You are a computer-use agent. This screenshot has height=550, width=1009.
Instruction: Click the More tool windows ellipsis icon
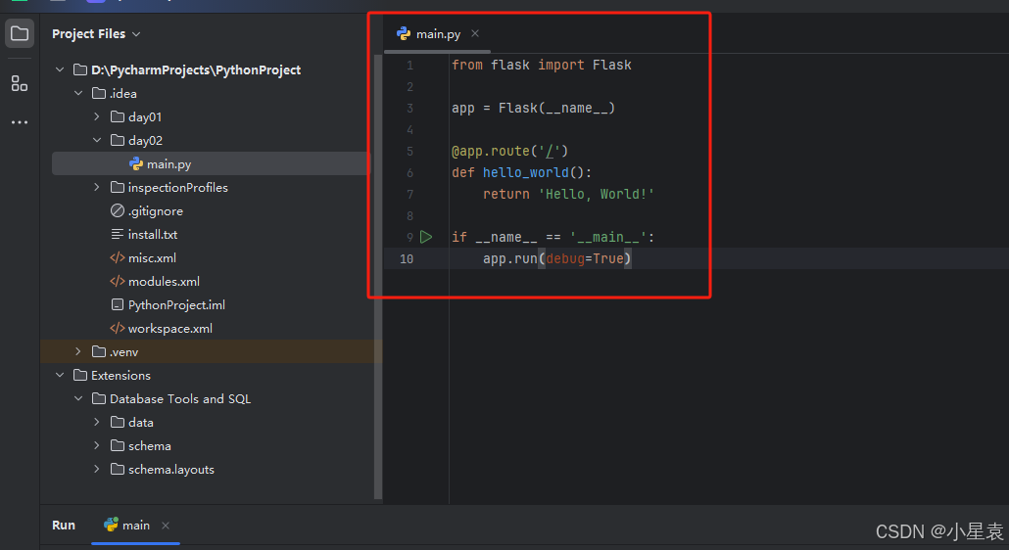[x=20, y=122]
